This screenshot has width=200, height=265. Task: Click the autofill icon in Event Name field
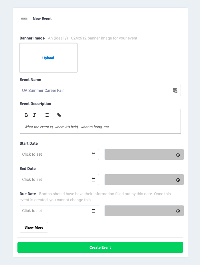click(x=175, y=91)
